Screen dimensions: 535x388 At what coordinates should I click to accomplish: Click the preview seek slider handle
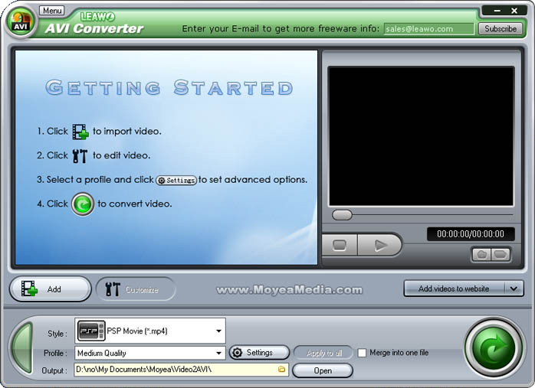pos(342,215)
